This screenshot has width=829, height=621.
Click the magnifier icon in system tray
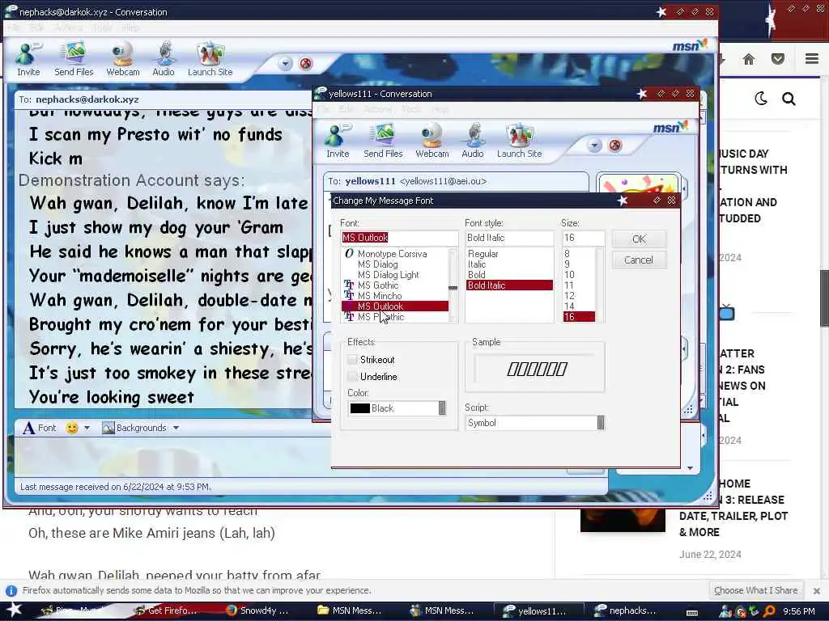click(769, 611)
